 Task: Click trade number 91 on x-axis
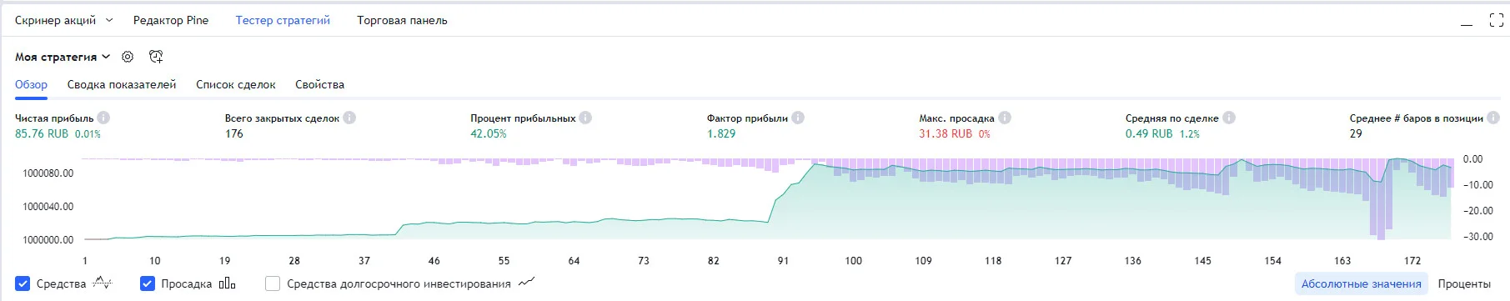(x=783, y=261)
